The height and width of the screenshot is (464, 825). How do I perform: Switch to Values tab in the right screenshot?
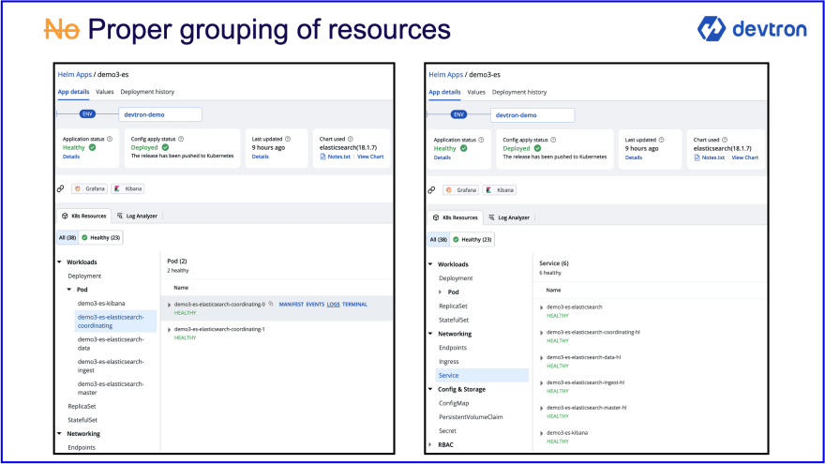476,92
